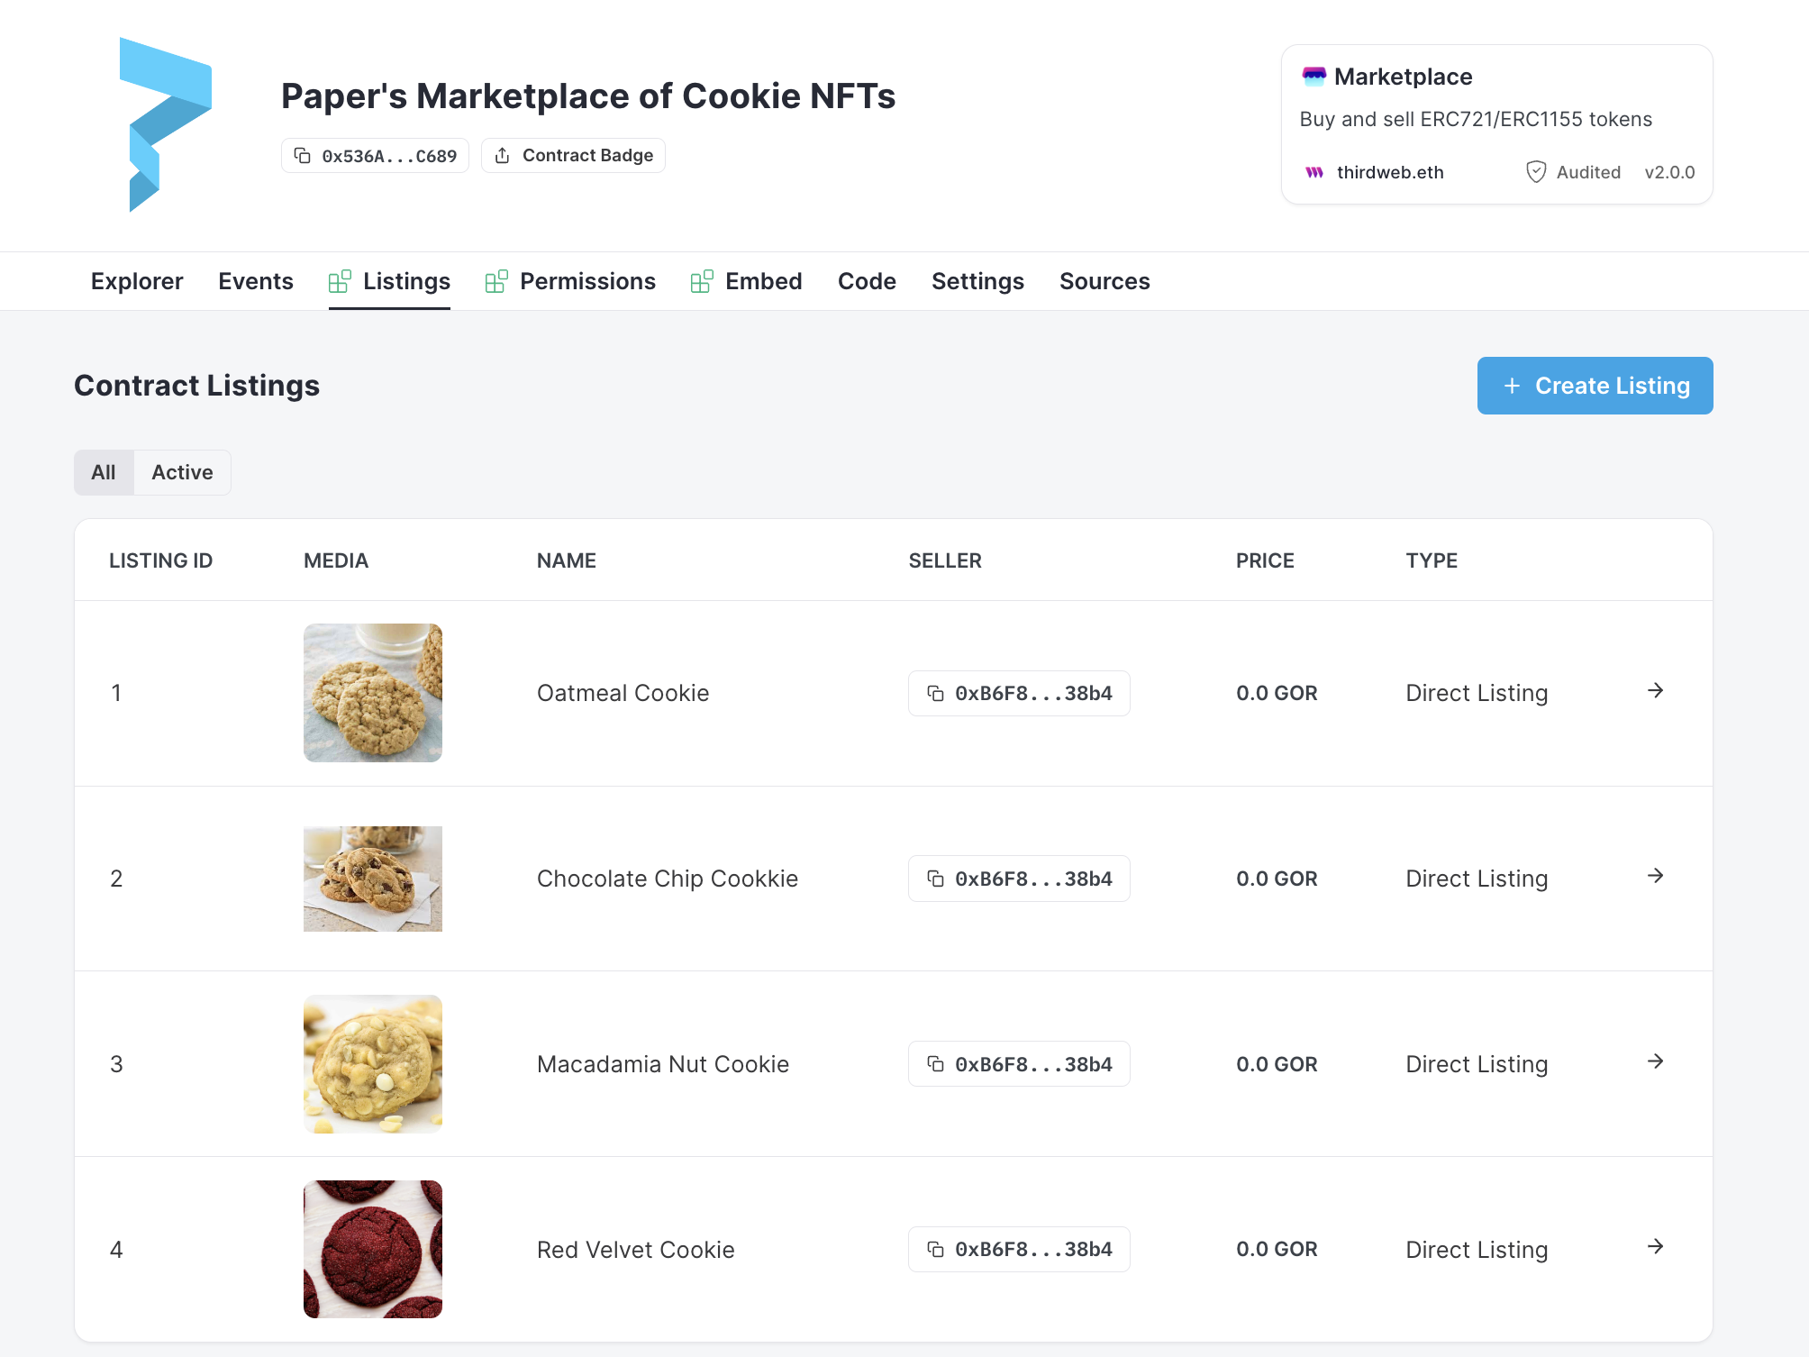1809x1357 pixels.
Task: Open the Explorer tab
Action: click(136, 281)
